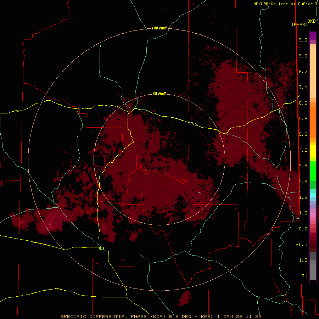Click the 2.6 value on color scale
This screenshot has height=319, width=319.
point(303,182)
